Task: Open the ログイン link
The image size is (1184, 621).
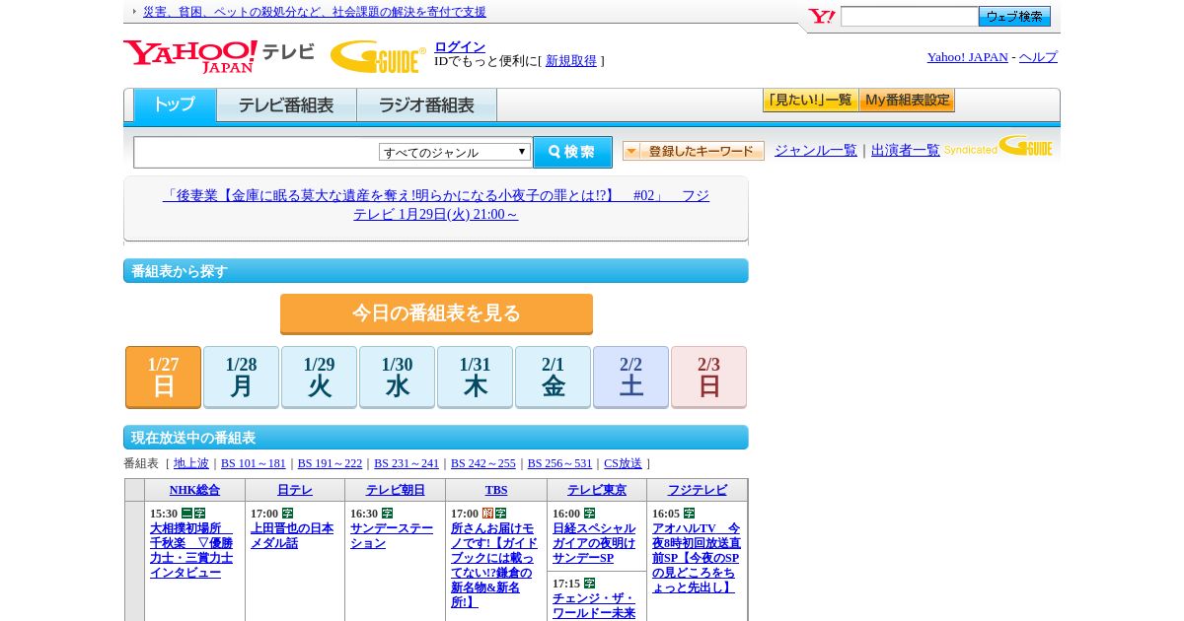Action: click(460, 46)
